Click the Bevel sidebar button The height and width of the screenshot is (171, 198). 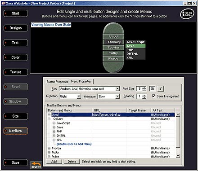tap(16, 87)
